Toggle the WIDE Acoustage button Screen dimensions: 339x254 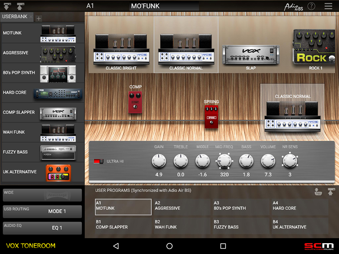(42, 195)
